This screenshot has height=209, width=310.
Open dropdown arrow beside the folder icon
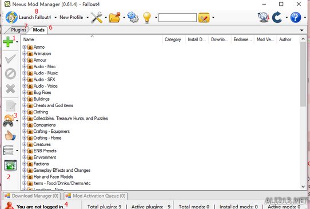(x=124, y=18)
